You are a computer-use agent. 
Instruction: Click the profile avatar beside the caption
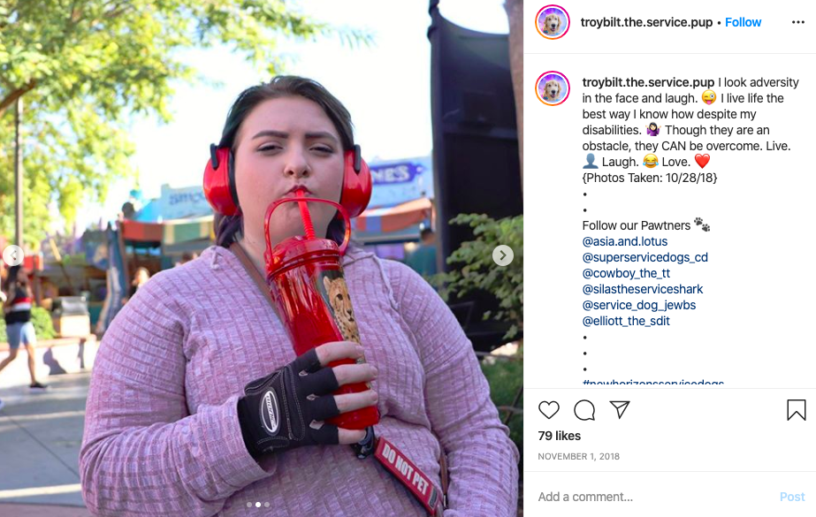tap(553, 87)
